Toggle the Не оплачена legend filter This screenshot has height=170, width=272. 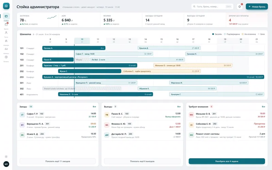249,34
